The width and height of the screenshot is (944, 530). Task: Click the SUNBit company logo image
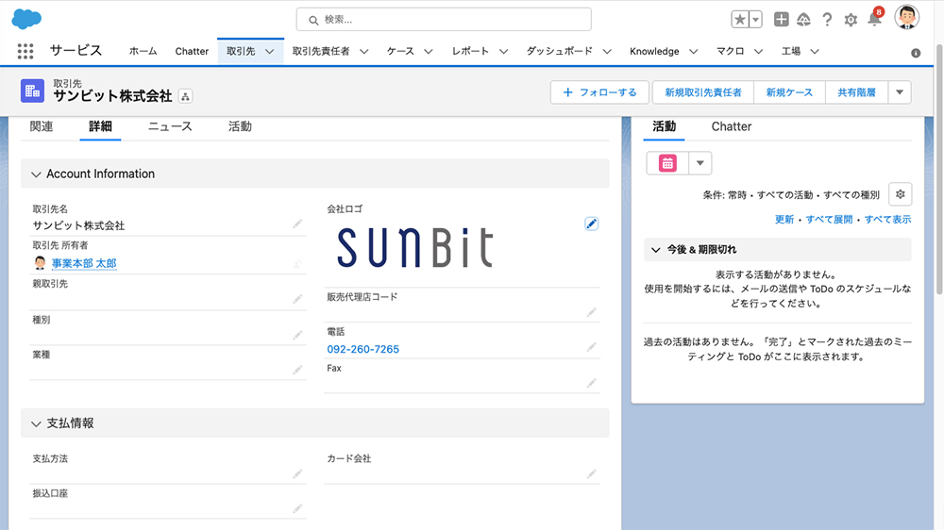click(x=415, y=247)
